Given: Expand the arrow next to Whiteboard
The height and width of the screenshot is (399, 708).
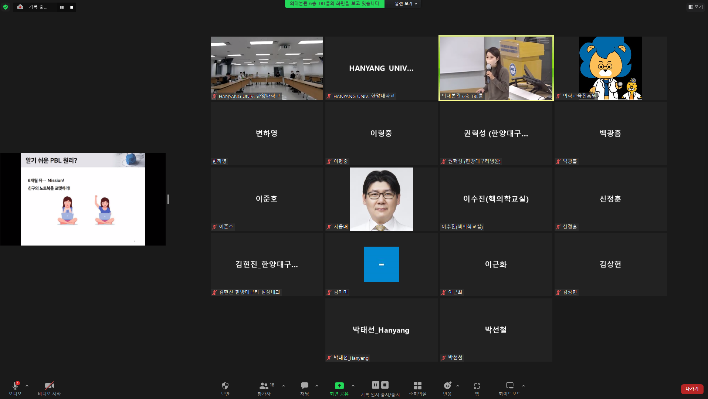Looking at the screenshot, I should point(524,386).
